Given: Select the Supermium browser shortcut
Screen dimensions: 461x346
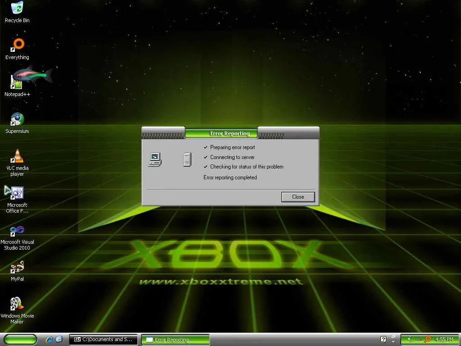Looking at the screenshot, I should pos(17,123).
